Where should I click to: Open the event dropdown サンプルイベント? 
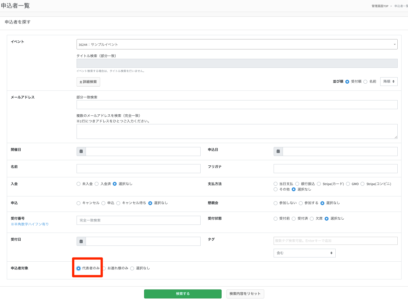[x=237, y=44]
